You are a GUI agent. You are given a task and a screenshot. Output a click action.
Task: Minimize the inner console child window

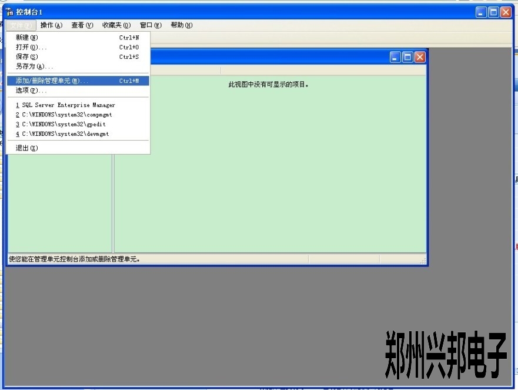[x=395, y=57]
